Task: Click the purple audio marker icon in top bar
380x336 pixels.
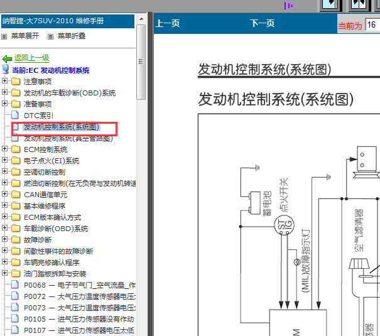Action: [x=290, y=6]
